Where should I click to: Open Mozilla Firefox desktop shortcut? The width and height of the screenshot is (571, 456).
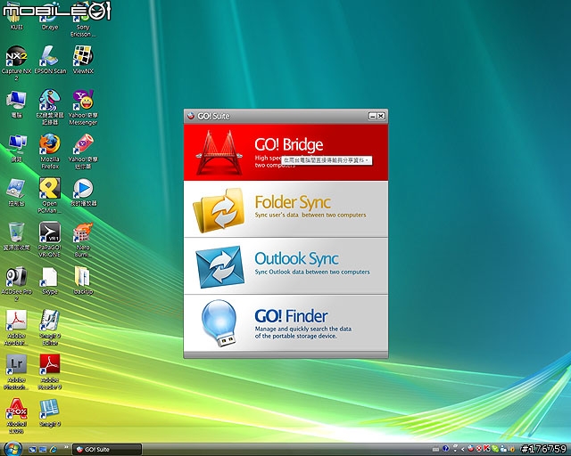pyautogui.click(x=50, y=151)
